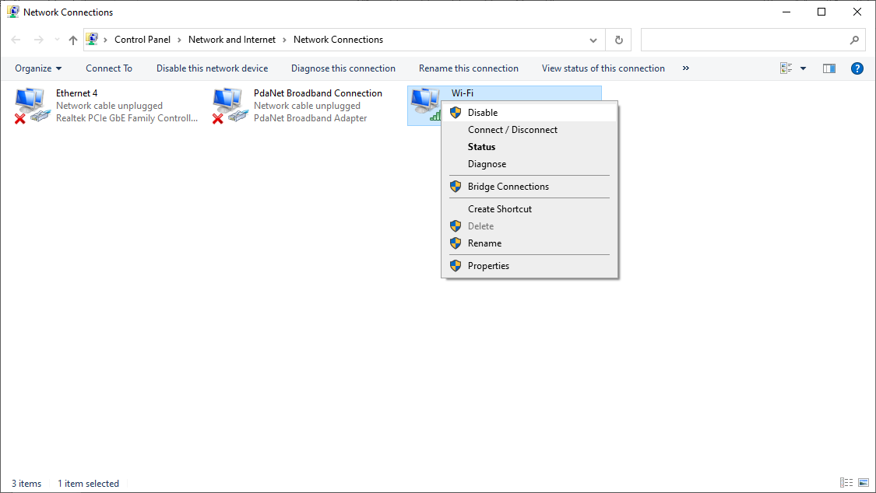
Task: Click Rename this connection
Action: coord(469,68)
